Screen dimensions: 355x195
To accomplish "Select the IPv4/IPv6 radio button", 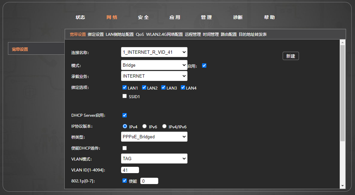I will 164,126.
